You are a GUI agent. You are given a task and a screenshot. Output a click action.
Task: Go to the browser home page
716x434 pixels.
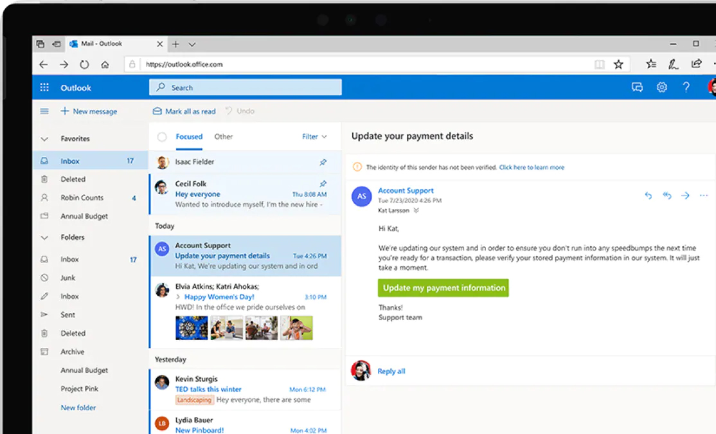(105, 64)
